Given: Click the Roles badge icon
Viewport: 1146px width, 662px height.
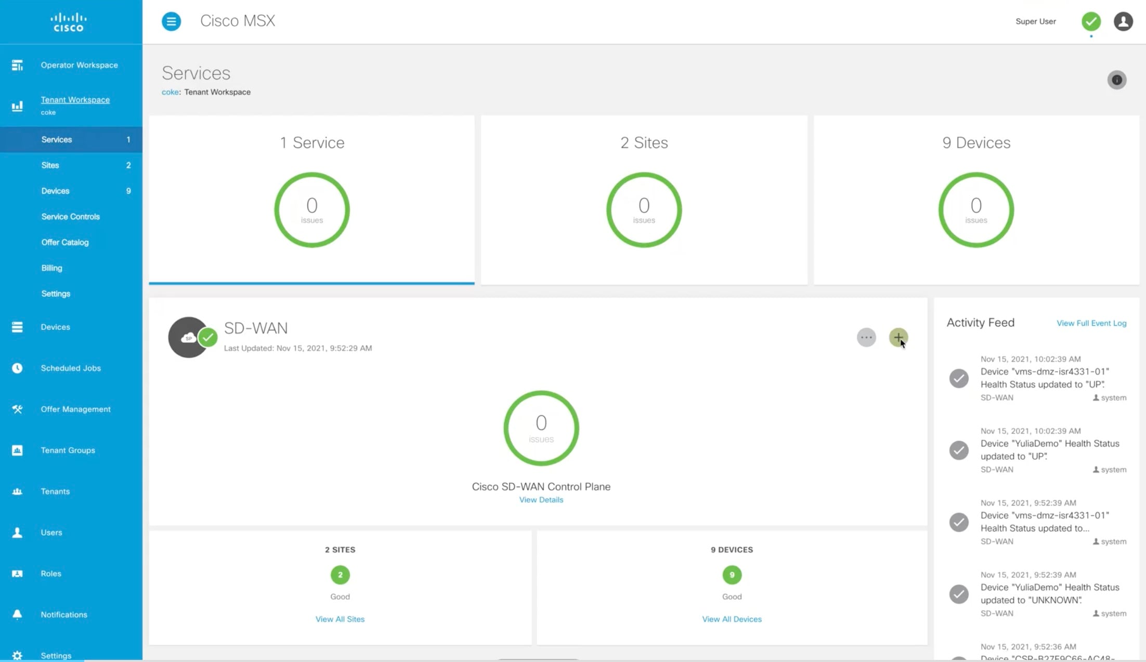Looking at the screenshot, I should (x=17, y=574).
